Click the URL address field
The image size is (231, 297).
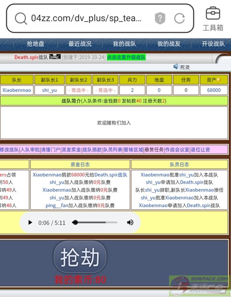coord(86,18)
